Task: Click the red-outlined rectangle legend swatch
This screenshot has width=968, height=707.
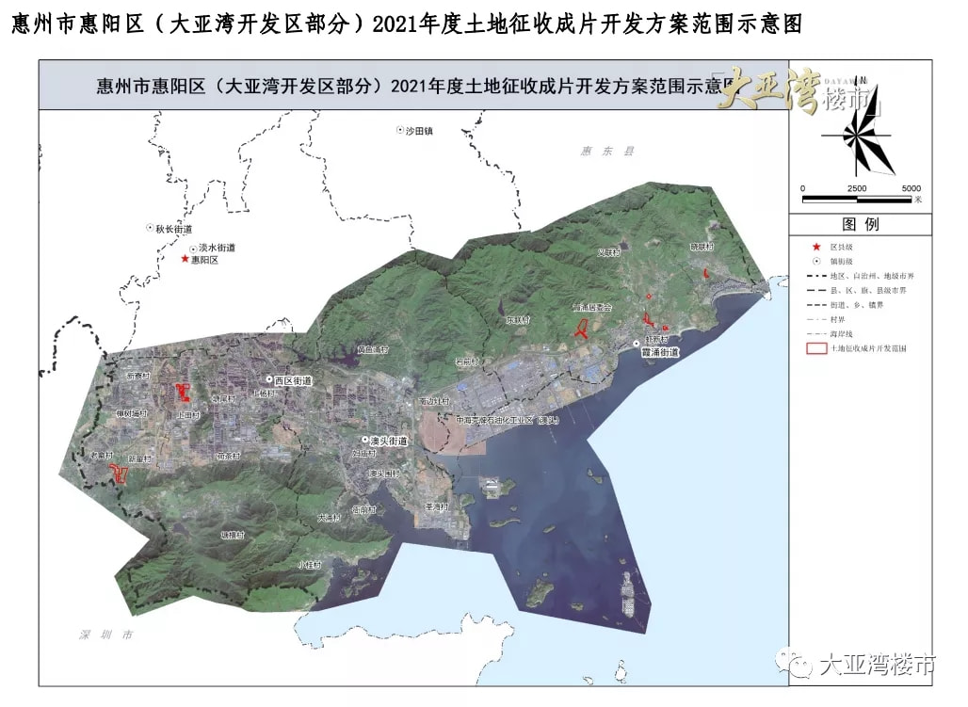Action: pyautogui.click(x=816, y=348)
